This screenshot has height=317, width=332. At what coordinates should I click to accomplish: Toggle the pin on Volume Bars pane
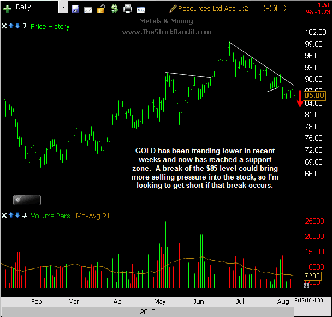click(25, 216)
